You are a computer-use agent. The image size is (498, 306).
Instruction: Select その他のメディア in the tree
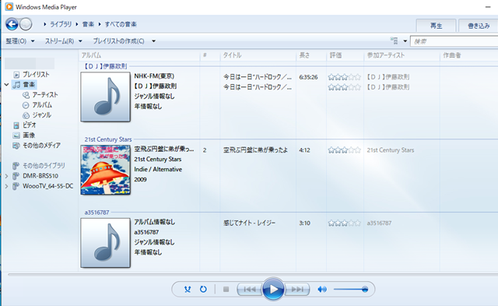click(41, 146)
